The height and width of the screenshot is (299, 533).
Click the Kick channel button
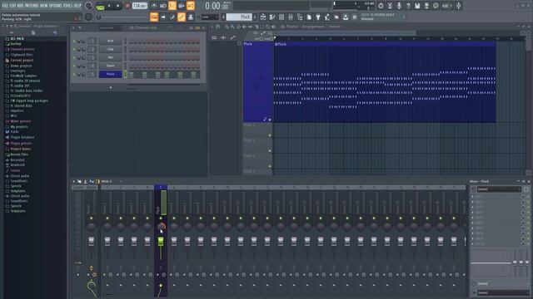110,41
